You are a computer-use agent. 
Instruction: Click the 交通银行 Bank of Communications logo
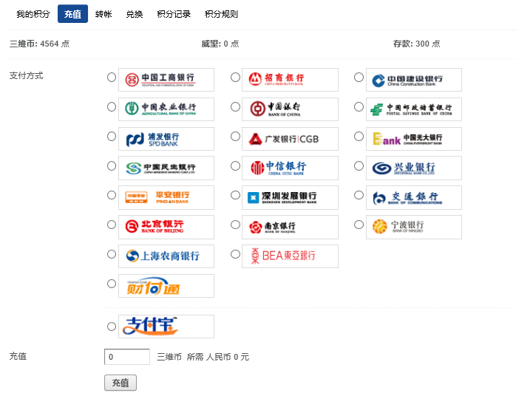coord(414,198)
